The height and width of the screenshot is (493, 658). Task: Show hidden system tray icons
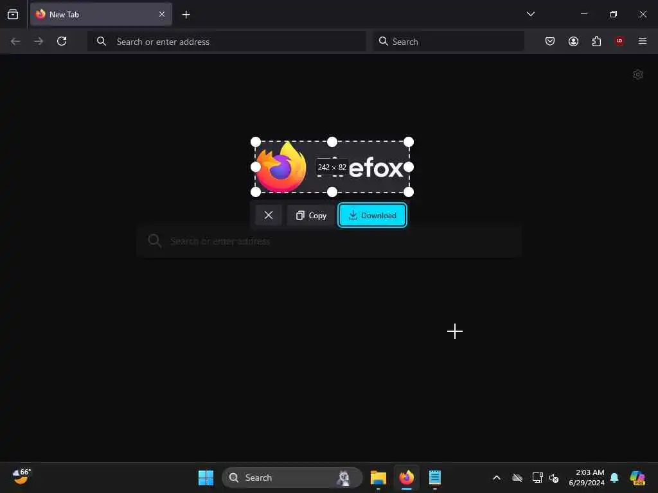coord(497,478)
